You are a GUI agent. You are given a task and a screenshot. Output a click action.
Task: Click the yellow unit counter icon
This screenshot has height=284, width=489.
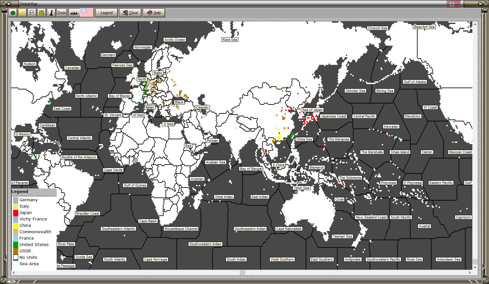click(41, 13)
